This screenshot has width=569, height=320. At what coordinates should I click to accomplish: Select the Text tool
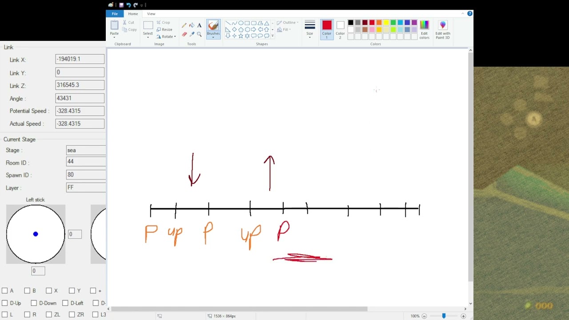coord(199,25)
